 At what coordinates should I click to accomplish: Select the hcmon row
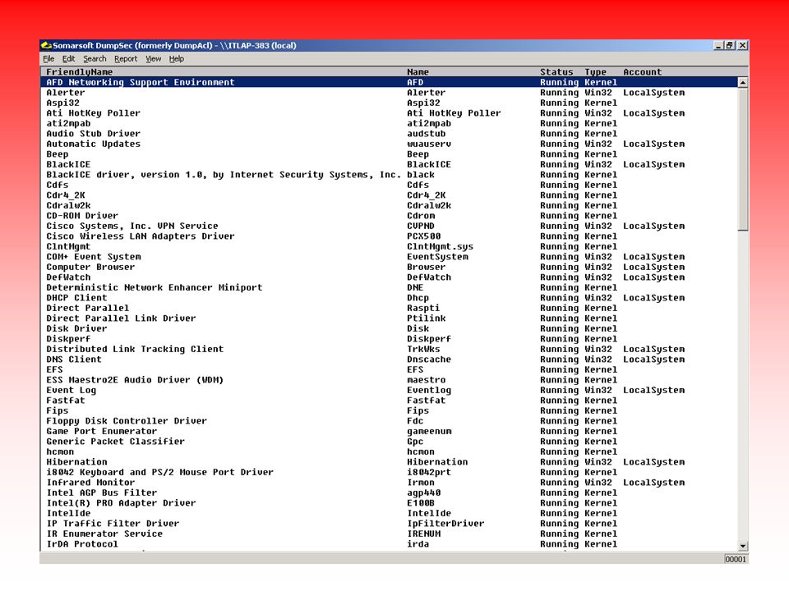click(x=389, y=451)
